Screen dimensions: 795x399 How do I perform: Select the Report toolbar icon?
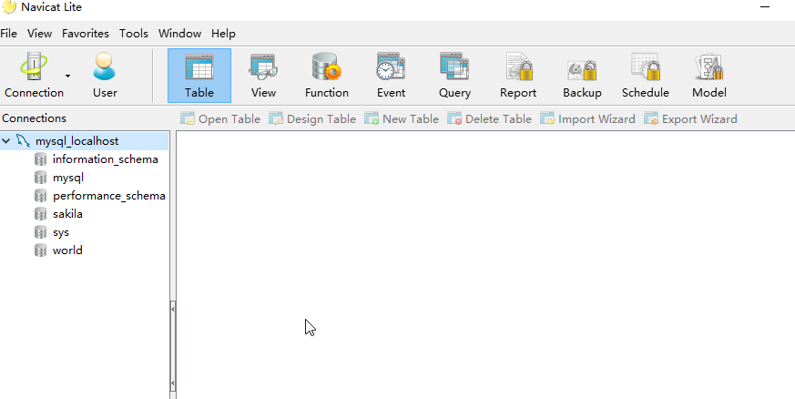pos(518,75)
